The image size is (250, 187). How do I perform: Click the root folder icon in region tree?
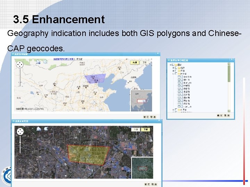176,65
